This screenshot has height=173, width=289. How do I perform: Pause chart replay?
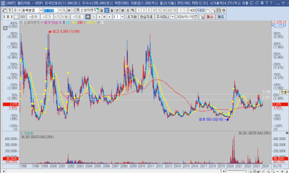pos(104,17)
